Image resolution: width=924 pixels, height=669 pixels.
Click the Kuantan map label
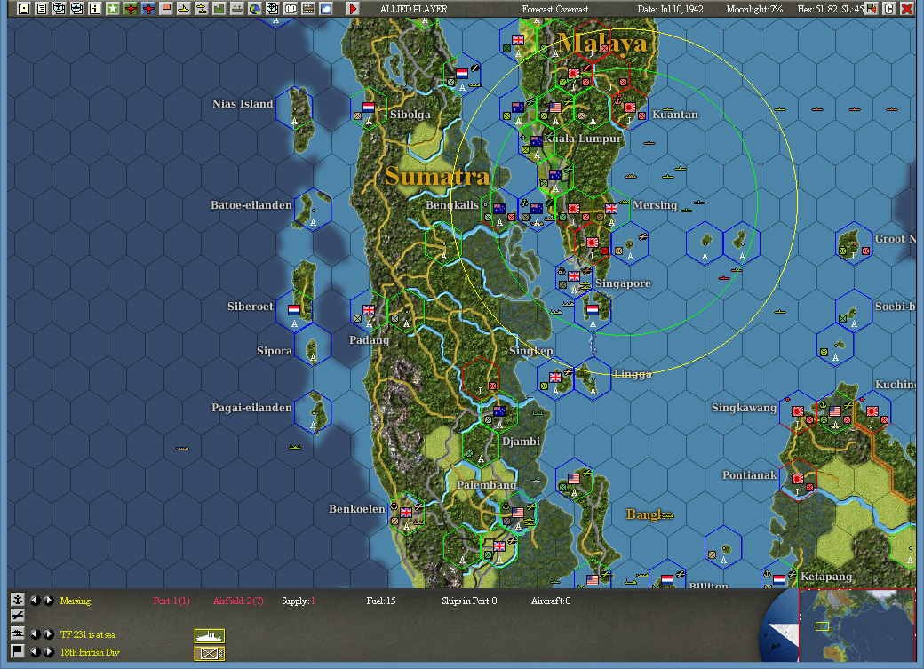tap(674, 115)
